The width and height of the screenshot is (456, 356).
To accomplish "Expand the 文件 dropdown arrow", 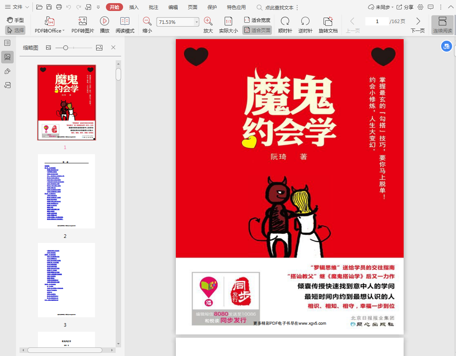I will point(27,7).
